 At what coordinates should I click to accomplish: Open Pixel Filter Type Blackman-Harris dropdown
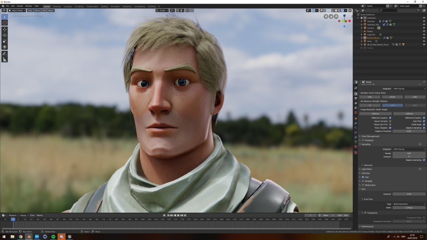point(409,204)
